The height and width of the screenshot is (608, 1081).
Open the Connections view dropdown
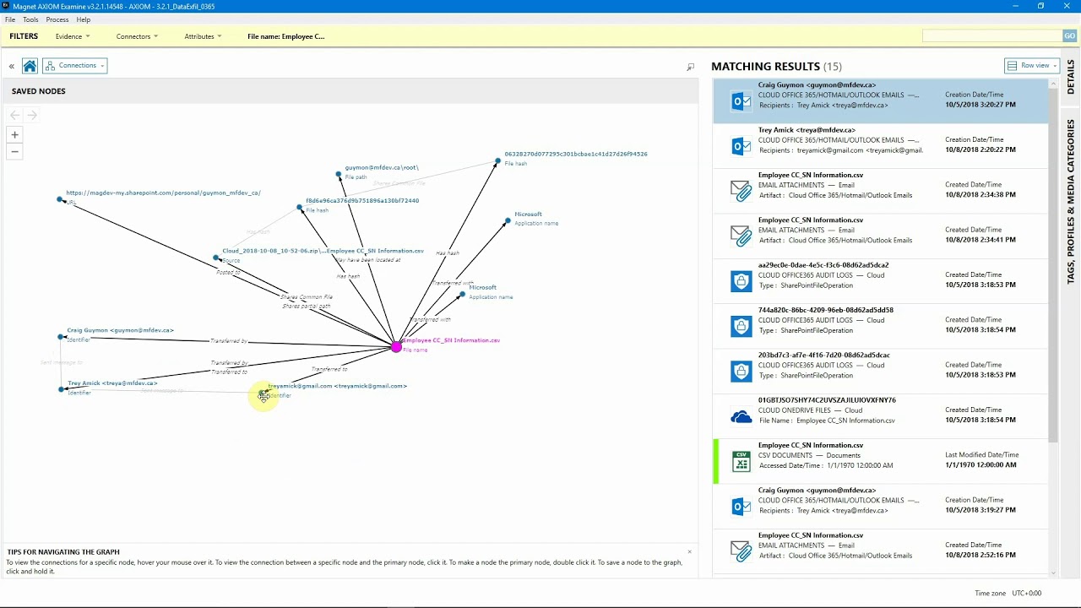[x=74, y=66]
